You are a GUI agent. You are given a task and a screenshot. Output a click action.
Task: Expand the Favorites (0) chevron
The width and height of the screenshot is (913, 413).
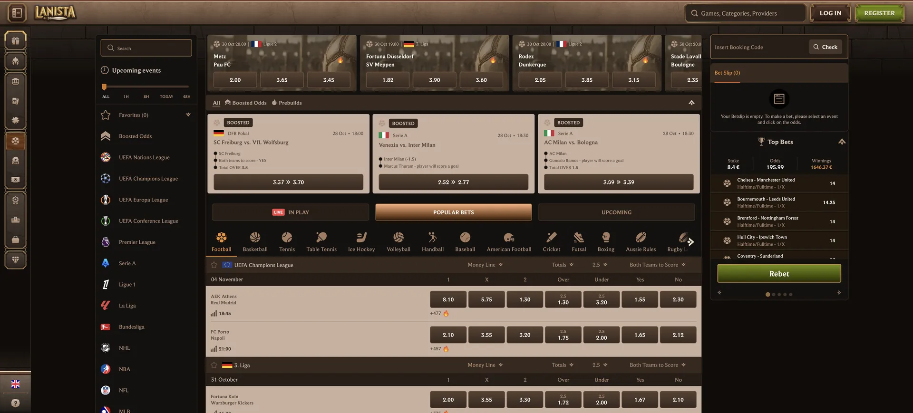point(188,115)
